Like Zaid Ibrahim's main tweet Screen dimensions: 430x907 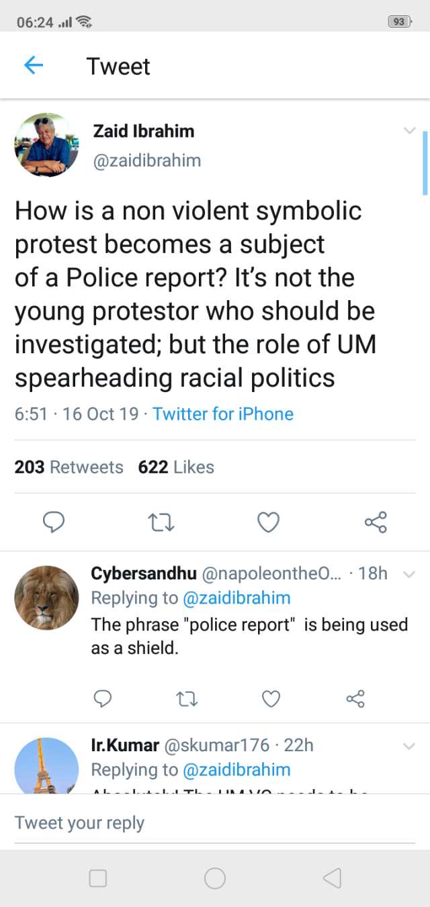(x=269, y=522)
